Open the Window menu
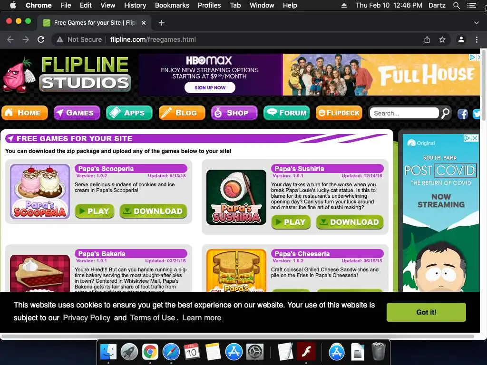This screenshot has height=365, width=487. [x=262, y=5]
